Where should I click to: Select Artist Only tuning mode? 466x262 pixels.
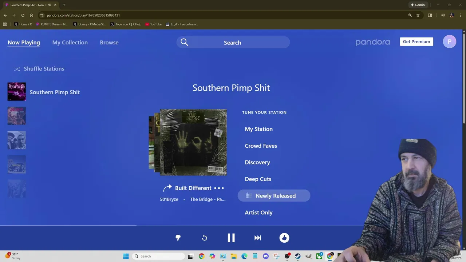(x=258, y=213)
